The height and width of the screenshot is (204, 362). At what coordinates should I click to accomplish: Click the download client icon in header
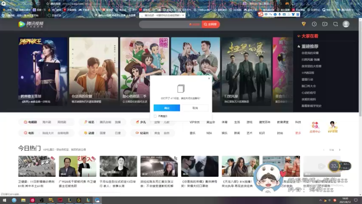tap(335, 24)
